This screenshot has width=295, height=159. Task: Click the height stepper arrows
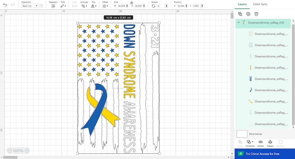coord(144,6)
